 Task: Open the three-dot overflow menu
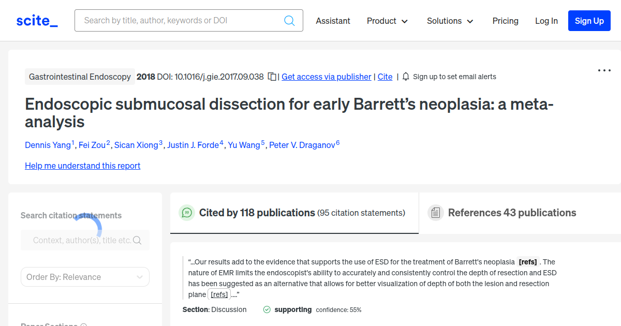(604, 70)
